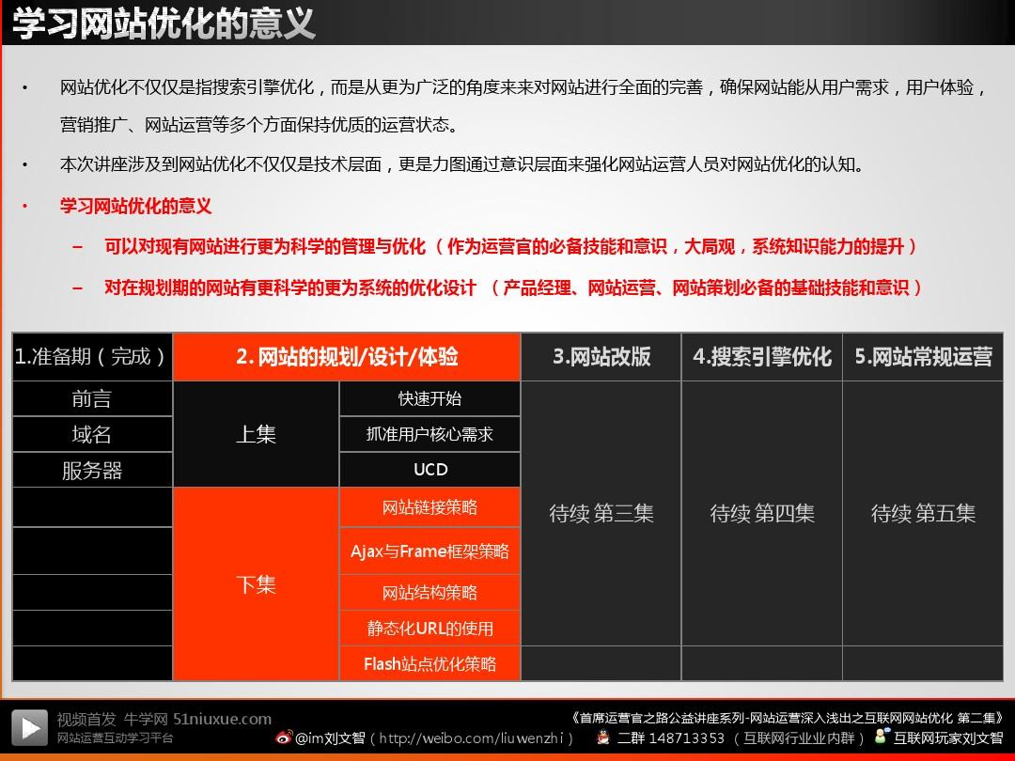Select the 1.准备期（完成）header cell

coord(92,357)
